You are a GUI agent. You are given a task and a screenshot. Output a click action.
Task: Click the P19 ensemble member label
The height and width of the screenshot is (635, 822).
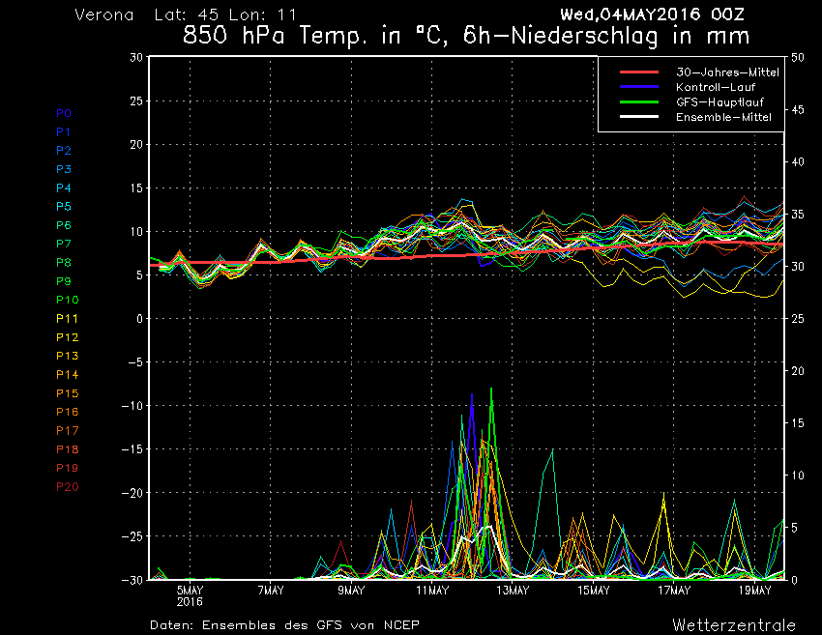pos(67,468)
